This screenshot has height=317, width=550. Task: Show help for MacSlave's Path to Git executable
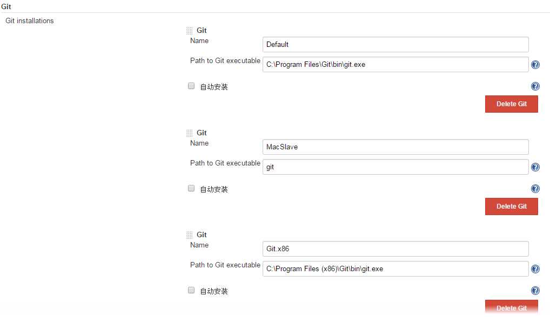[535, 167]
